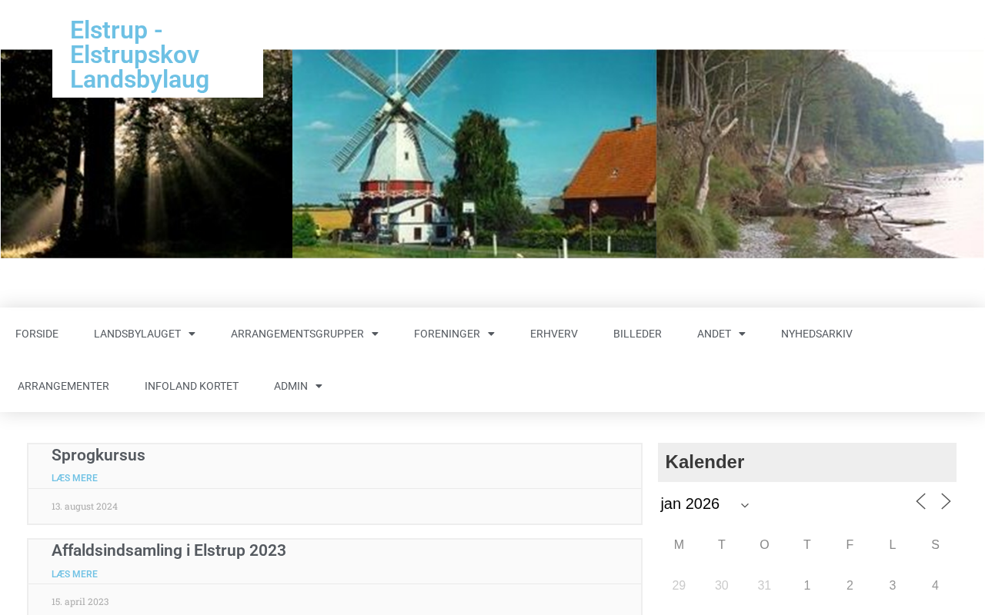Open the Infoland Kortet menu item
Image resolution: width=985 pixels, height=615 pixels.
(x=192, y=386)
